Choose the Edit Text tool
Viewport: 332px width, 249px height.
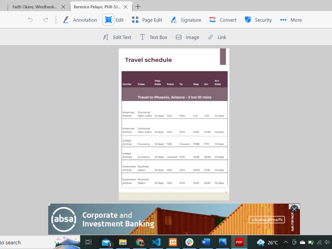pos(117,37)
